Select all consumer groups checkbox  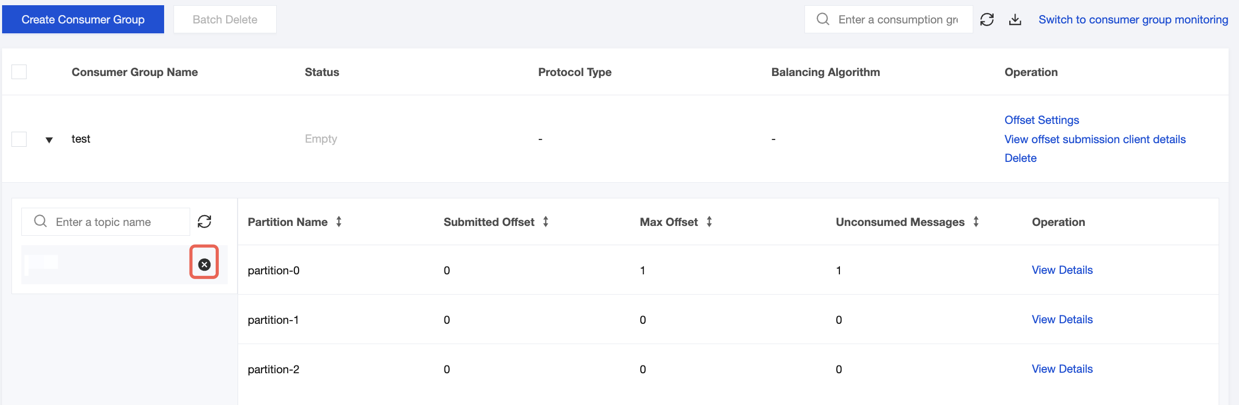[x=19, y=72]
